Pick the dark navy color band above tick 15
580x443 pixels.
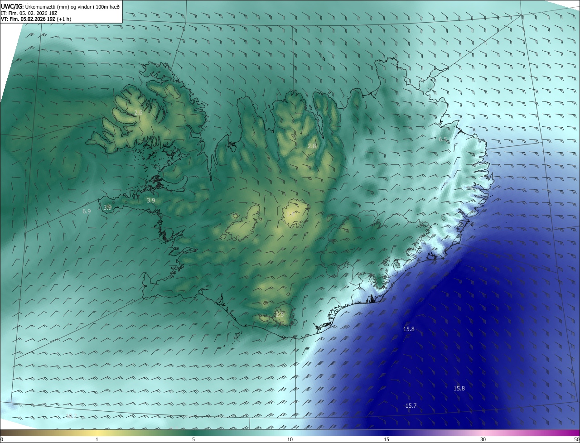point(387,433)
